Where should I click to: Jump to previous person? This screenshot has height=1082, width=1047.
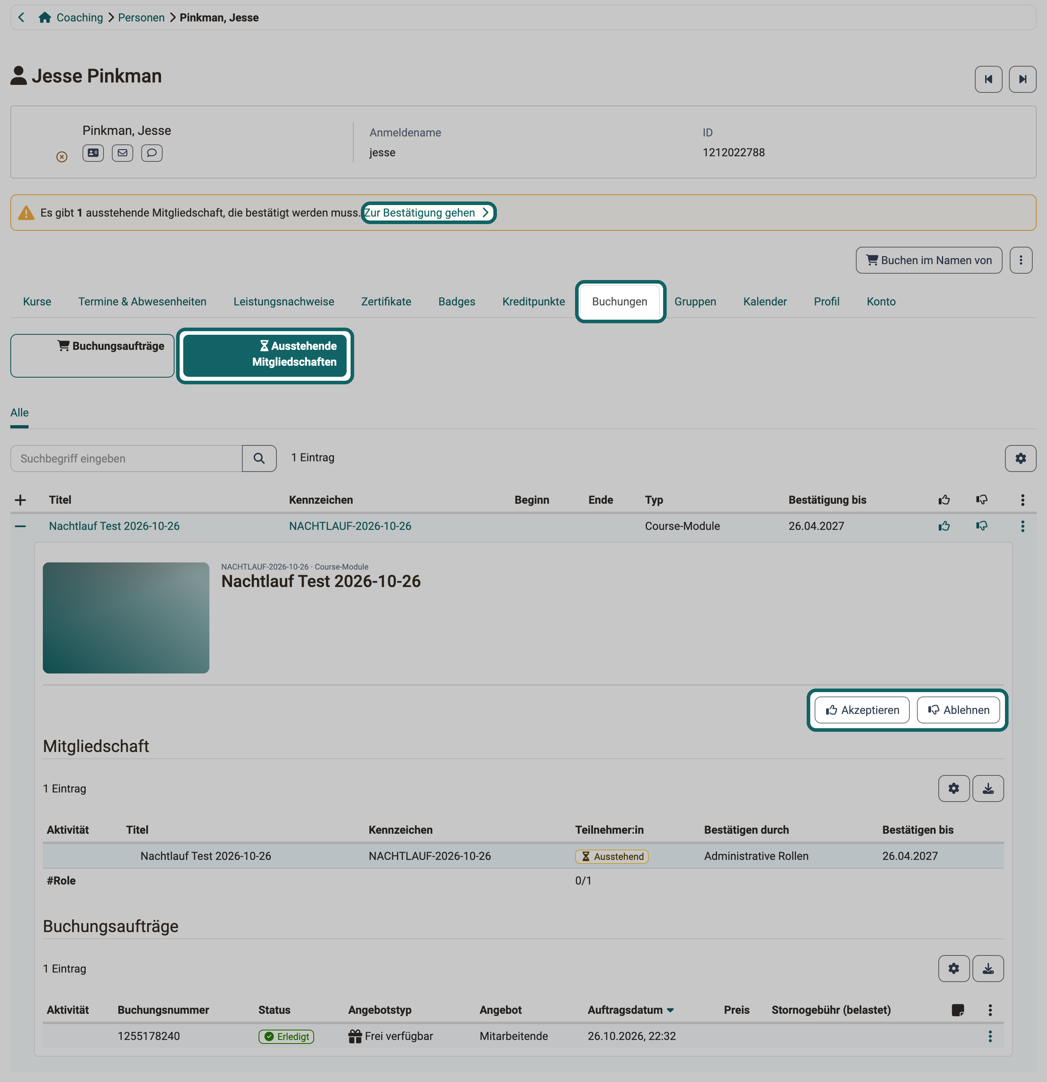(988, 79)
